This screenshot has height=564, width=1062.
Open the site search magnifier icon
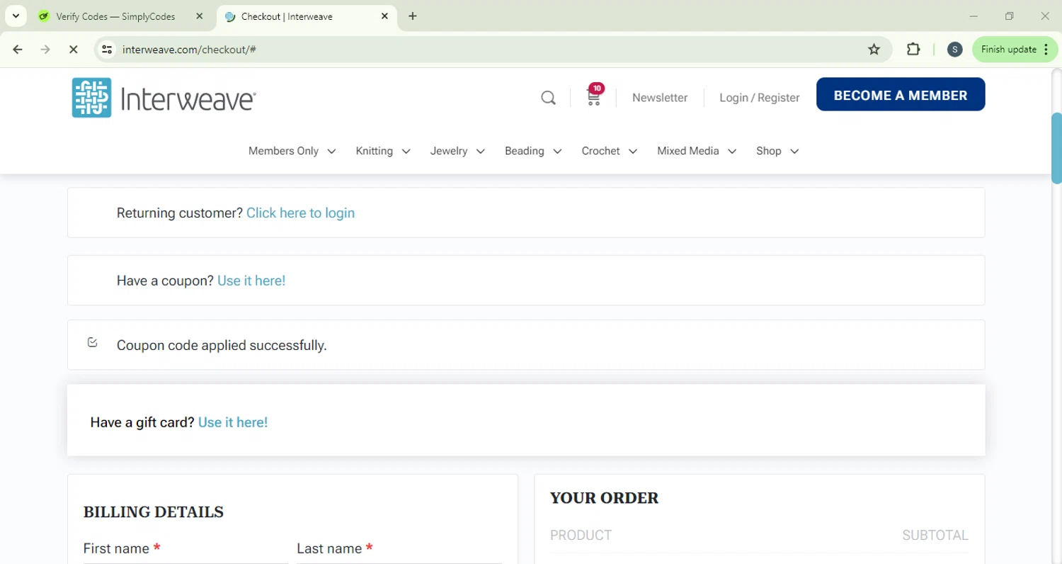(x=548, y=98)
